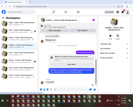The height and width of the screenshot is (107, 133).
Task: Open File Explorer from taskbar
Action: [x=13, y=97]
